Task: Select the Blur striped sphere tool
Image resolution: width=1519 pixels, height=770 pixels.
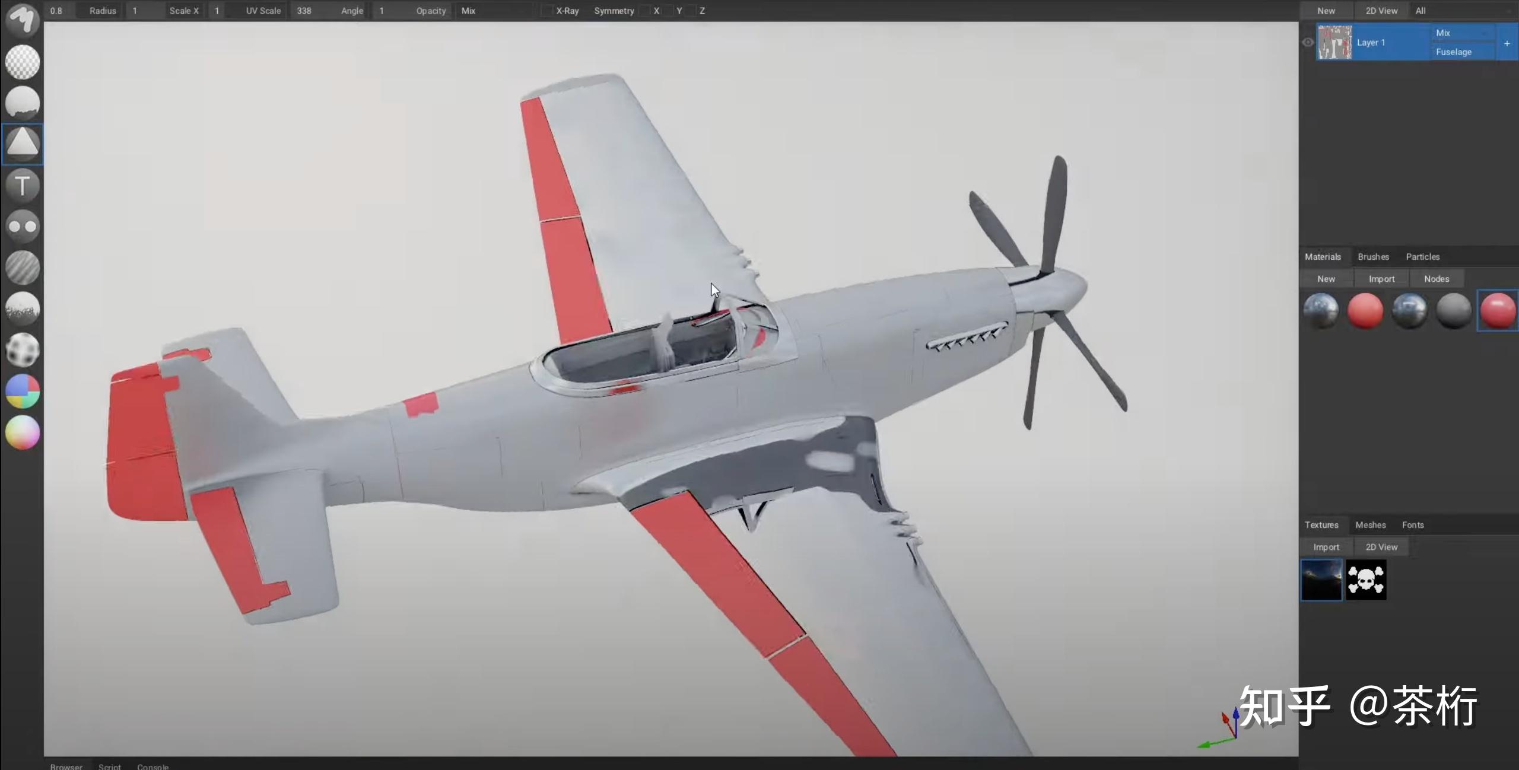Action: click(23, 268)
